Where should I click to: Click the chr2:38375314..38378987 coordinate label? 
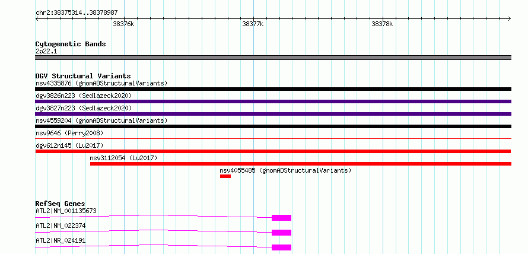click(x=77, y=13)
